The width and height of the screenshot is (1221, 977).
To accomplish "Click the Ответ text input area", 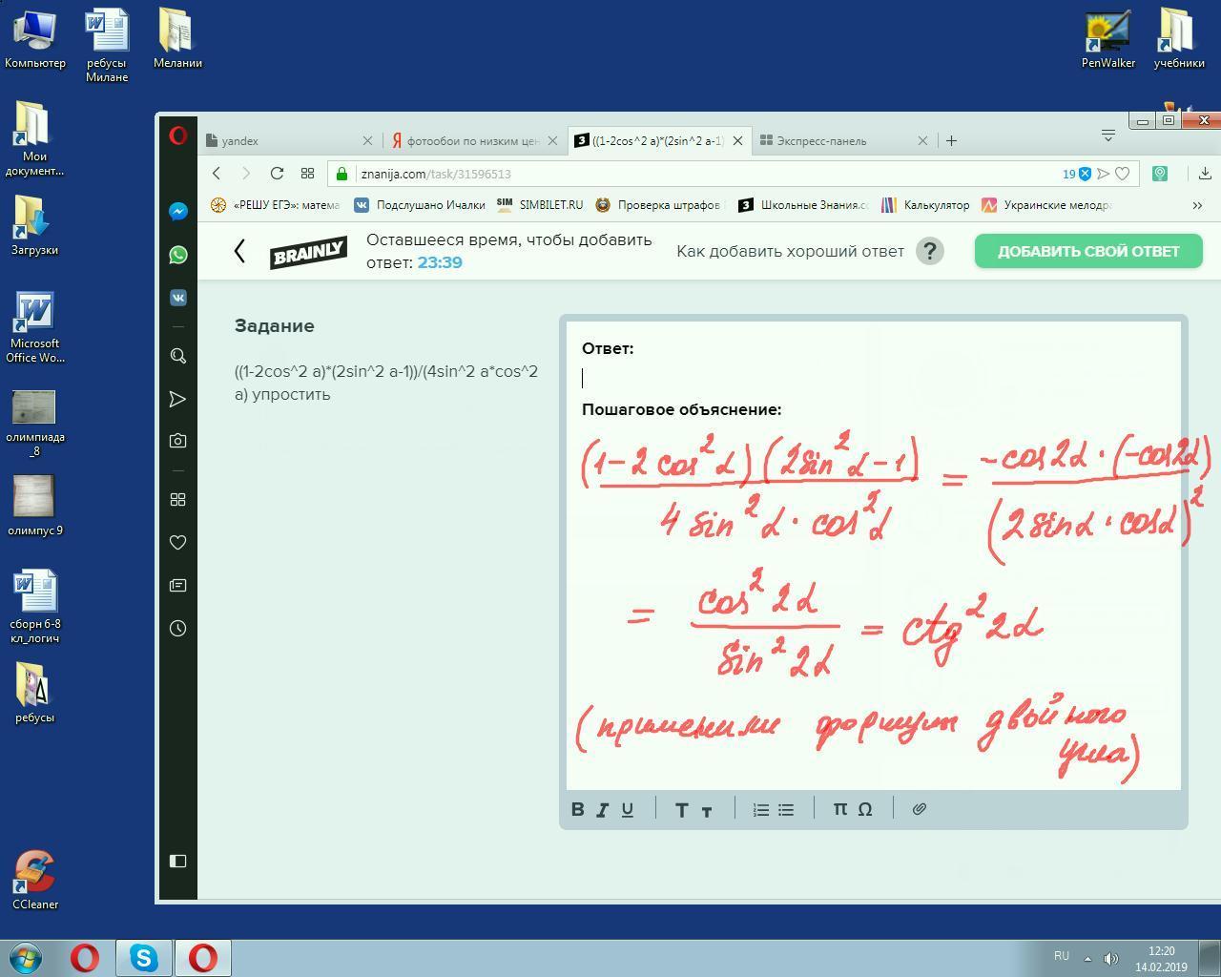I will pos(873,378).
